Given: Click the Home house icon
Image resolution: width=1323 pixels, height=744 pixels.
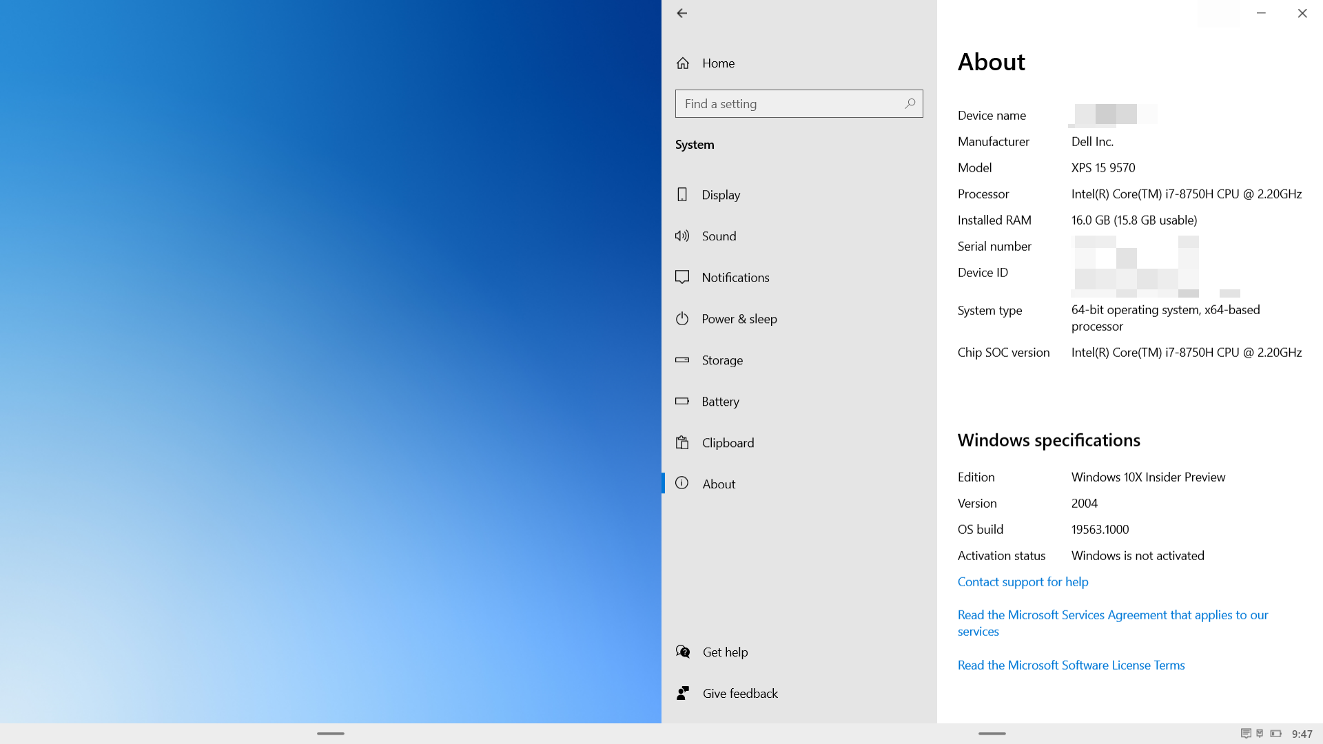Looking at the screenshot, I should click(683, 63).
